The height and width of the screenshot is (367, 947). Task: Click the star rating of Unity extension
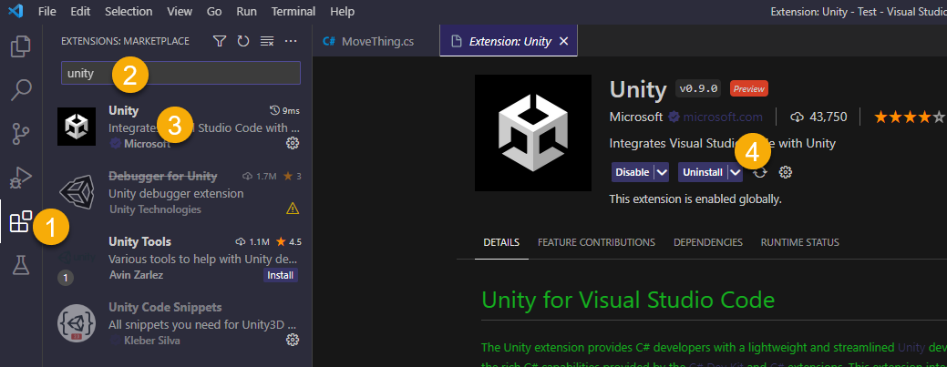tap(909, 117)
